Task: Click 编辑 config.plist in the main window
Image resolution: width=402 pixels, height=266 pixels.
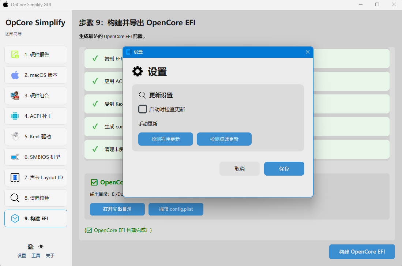Action: (x=176, y=209)
